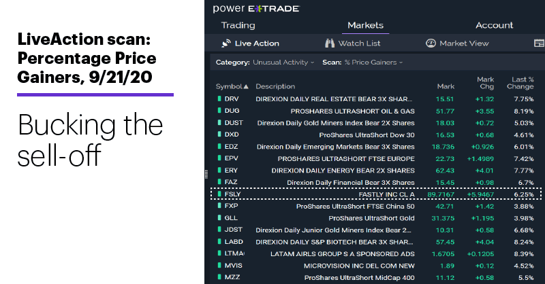Click ProShares UltraShort Gold description
This screenshot has height=284, width=545.
click(371, 219)
